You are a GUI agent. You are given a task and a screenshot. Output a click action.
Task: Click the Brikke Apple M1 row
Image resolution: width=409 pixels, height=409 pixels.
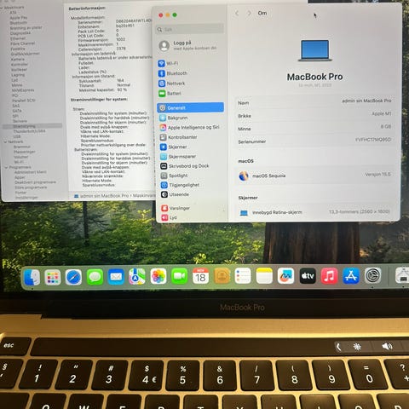[314, 115]
